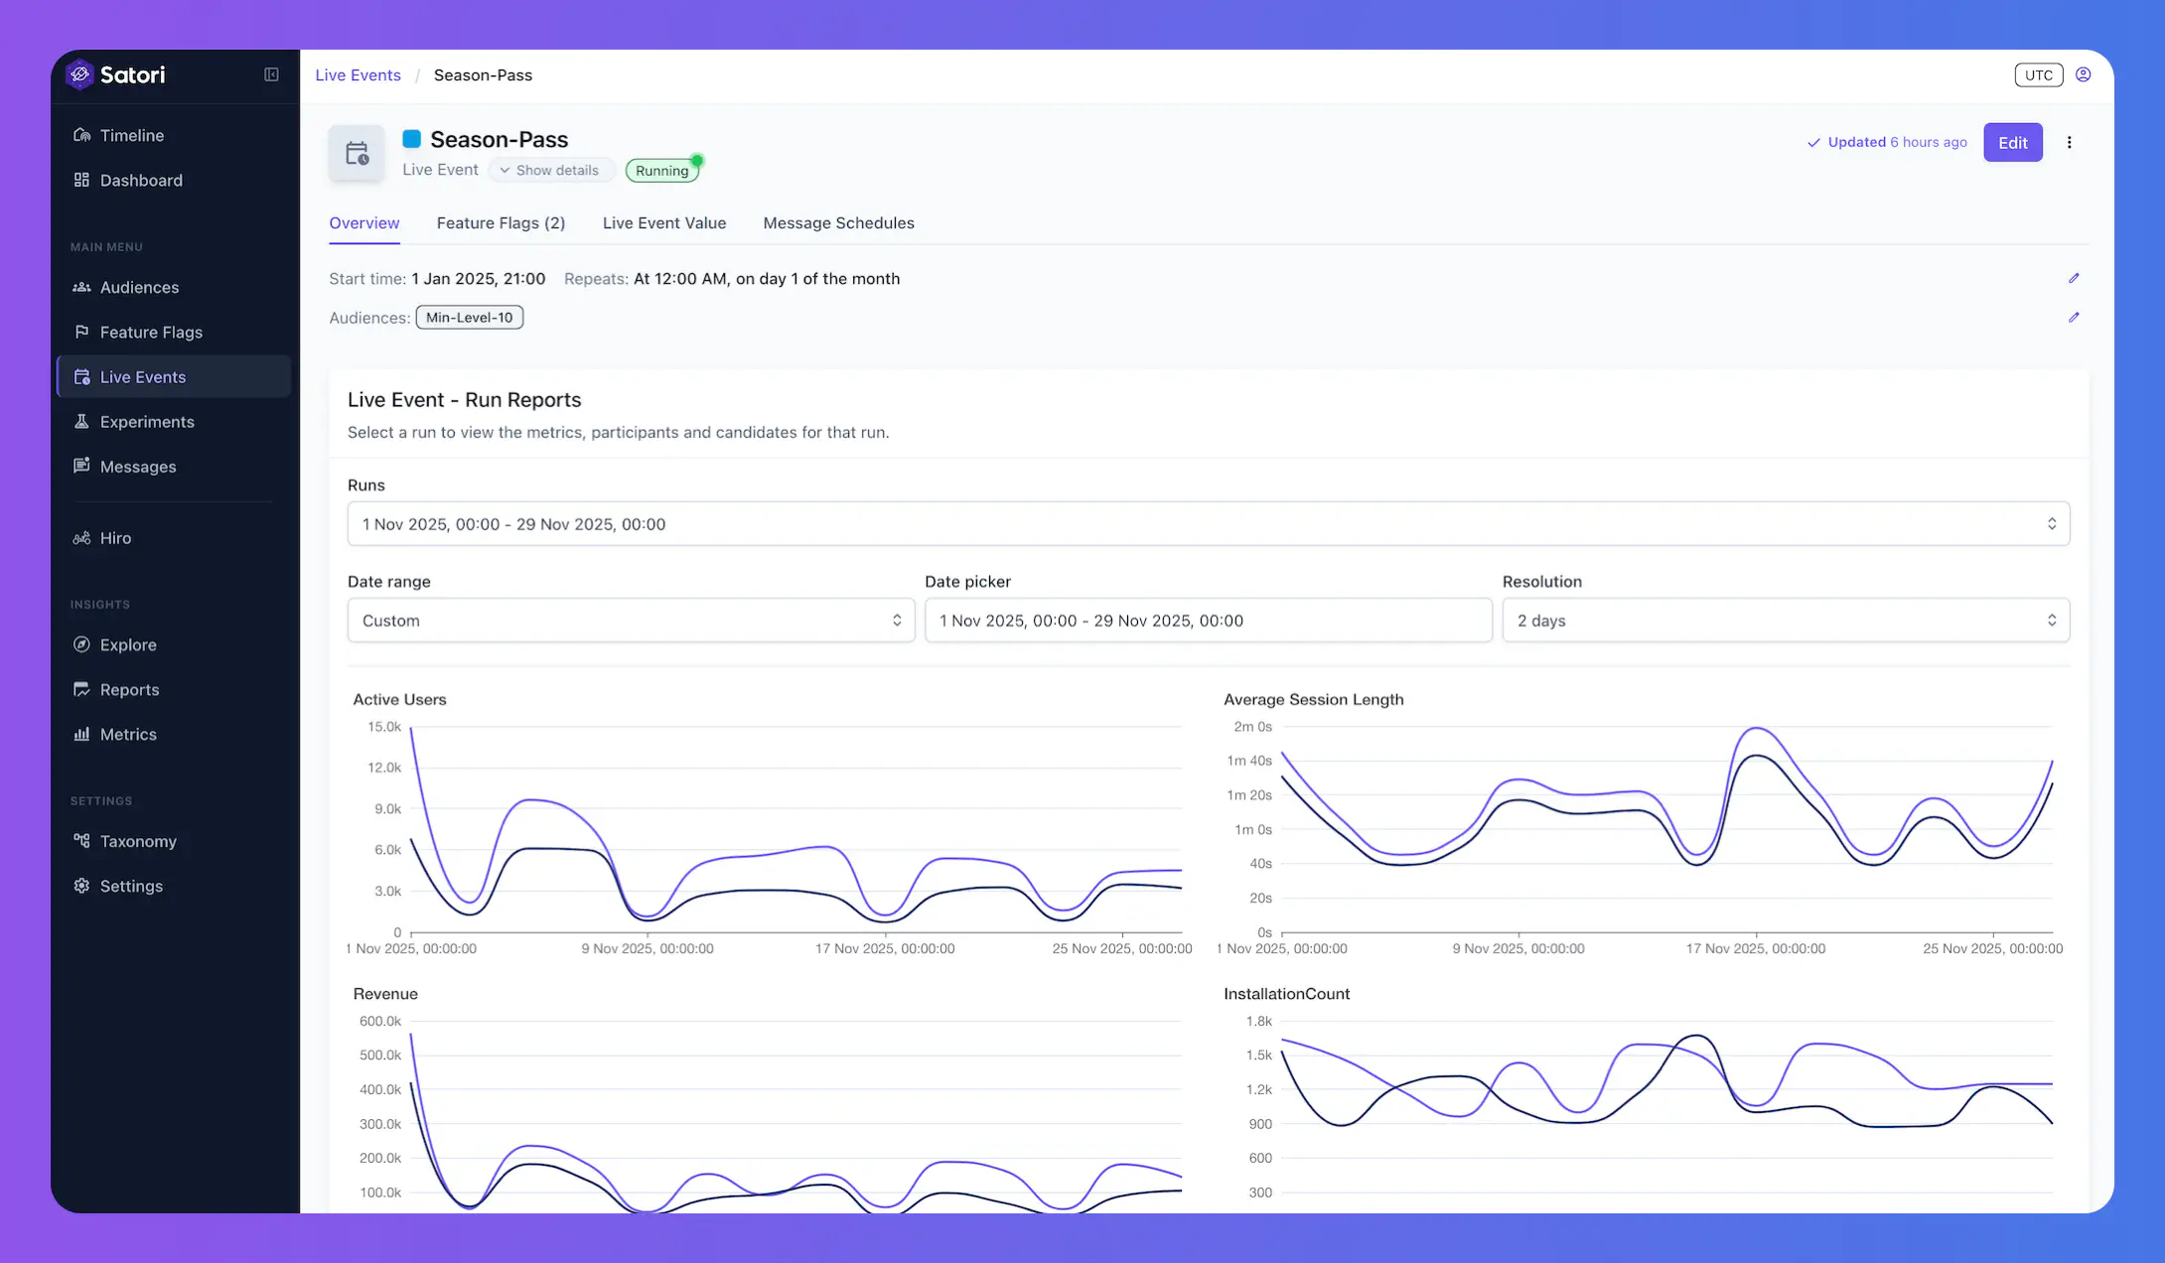Follow the Live Events breadcrumb link
Screen dimensions: 2165x1263
tap(358, 75)
